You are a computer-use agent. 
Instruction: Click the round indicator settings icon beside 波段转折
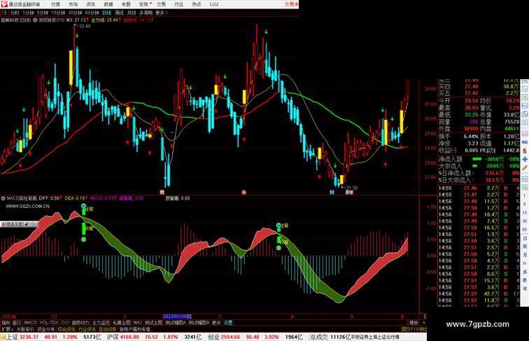click(x=35, y=20)
